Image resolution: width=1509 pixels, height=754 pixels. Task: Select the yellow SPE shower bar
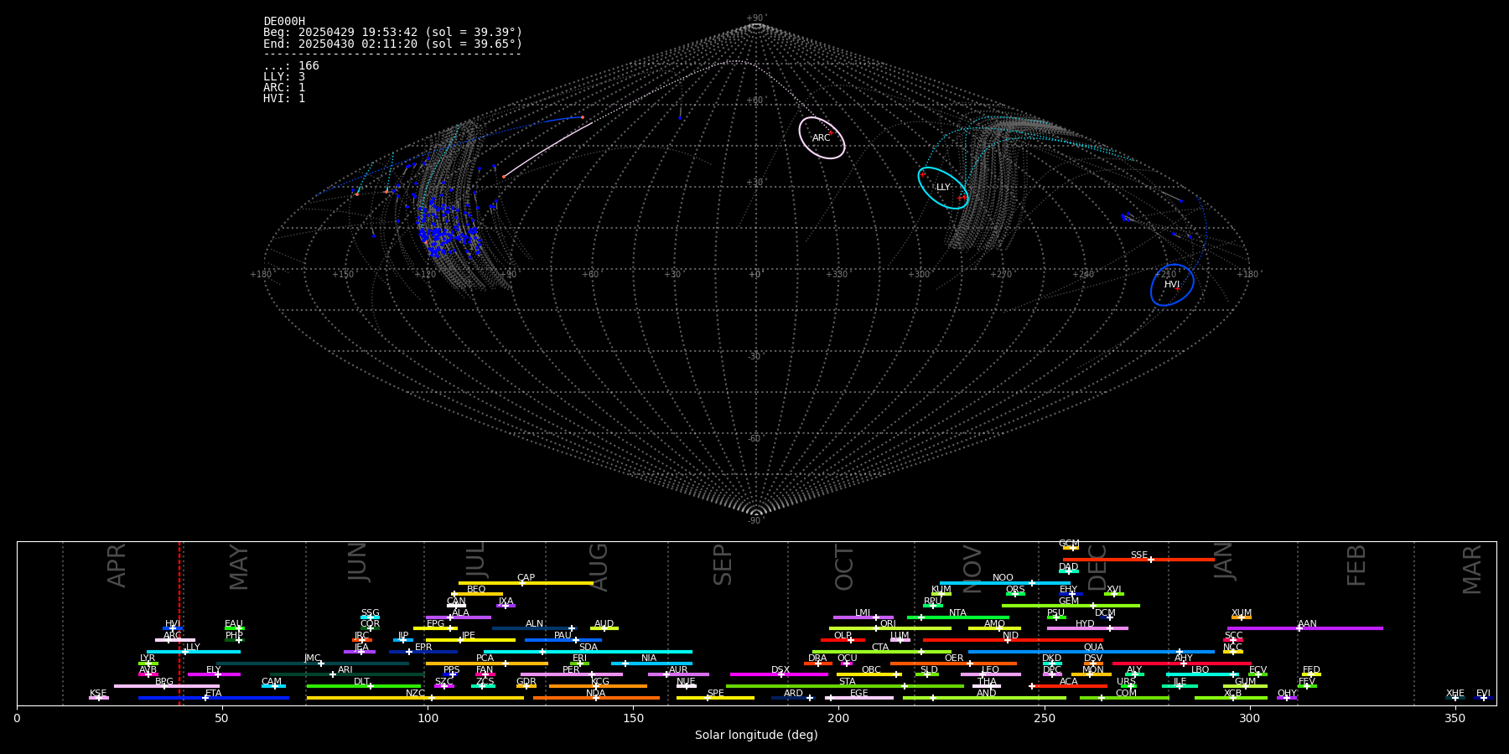click(x=715, y=698)
